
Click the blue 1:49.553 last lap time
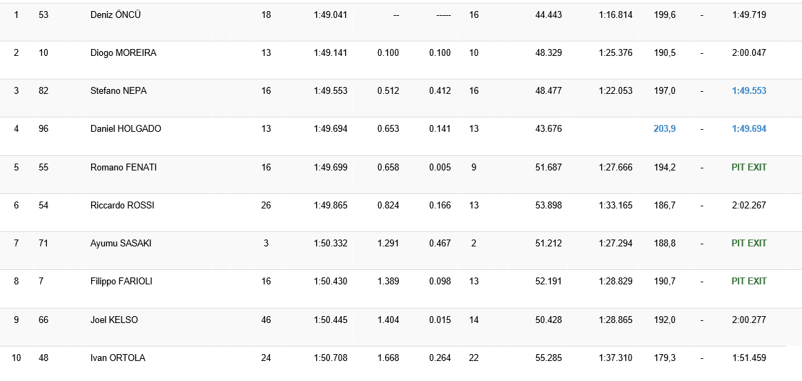pos(749,90)
